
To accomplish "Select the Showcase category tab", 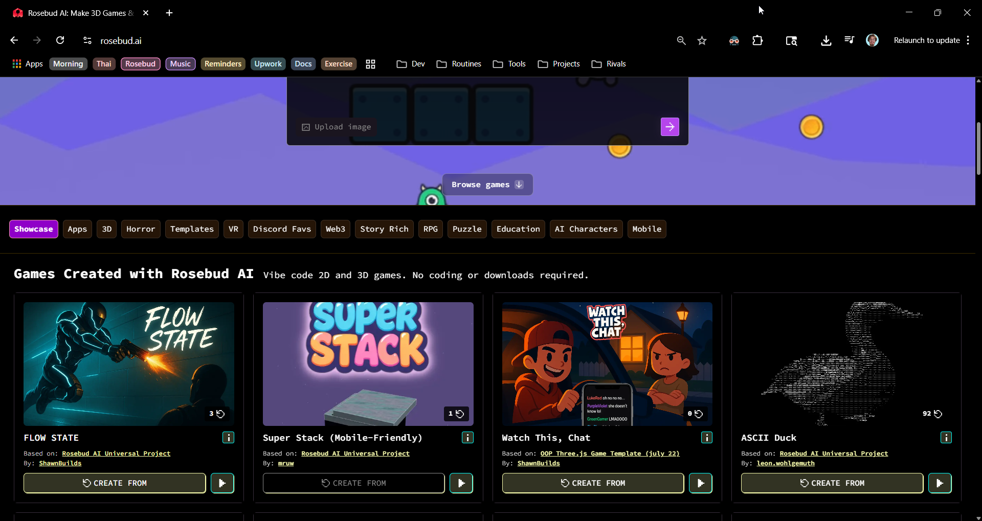I will (x=34, y=229).
